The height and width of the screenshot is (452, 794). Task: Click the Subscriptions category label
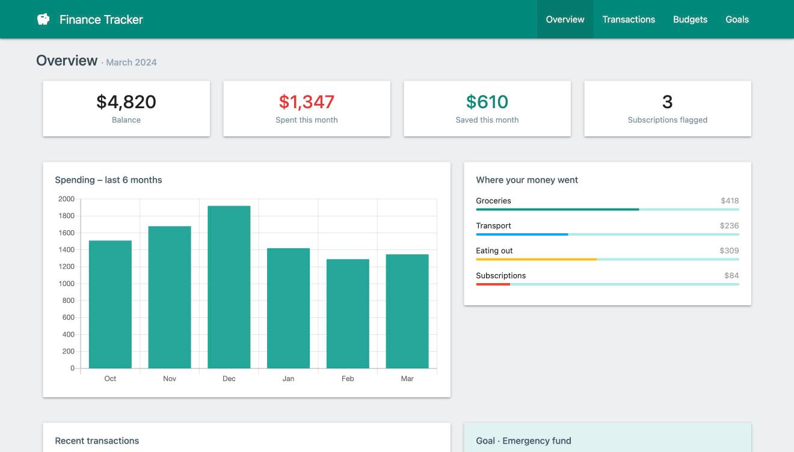click(500, 275)
